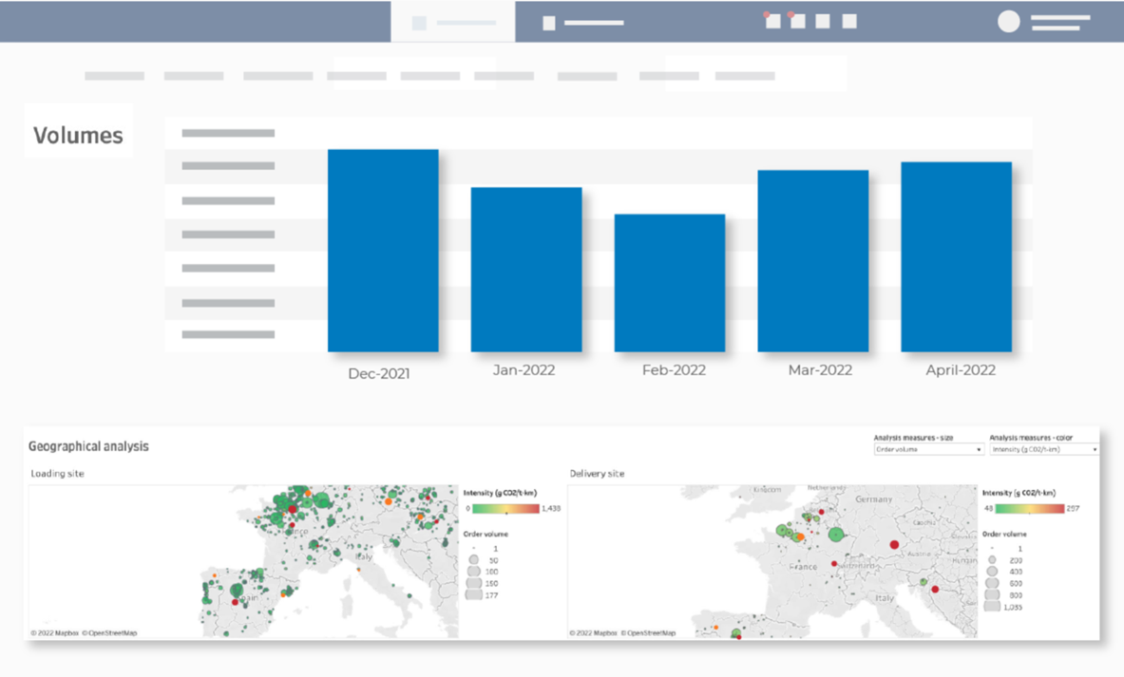
Task: Click the "Geographical analysis" heading
Action: pos(89,445)
